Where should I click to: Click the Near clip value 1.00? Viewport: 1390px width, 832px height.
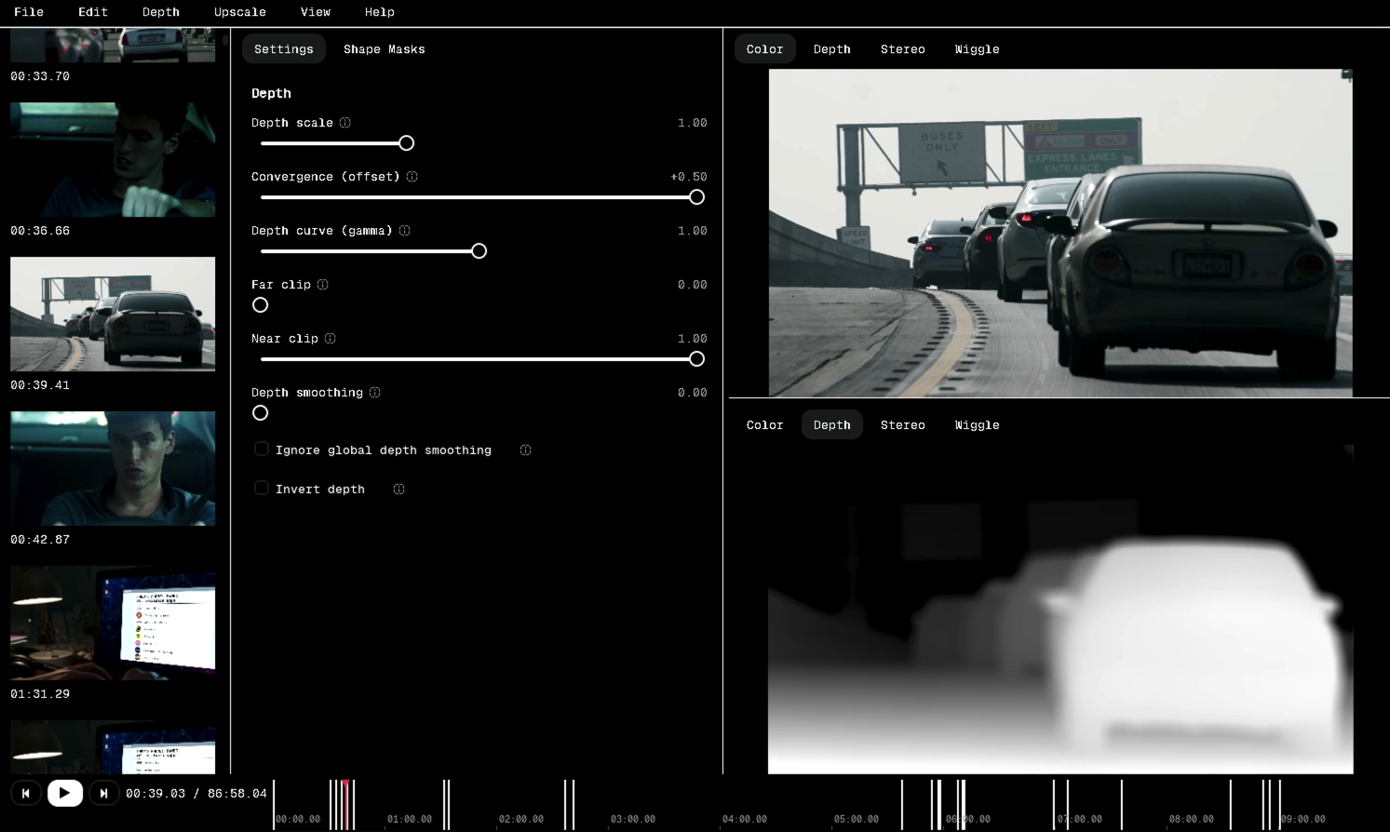pos(693,339)
